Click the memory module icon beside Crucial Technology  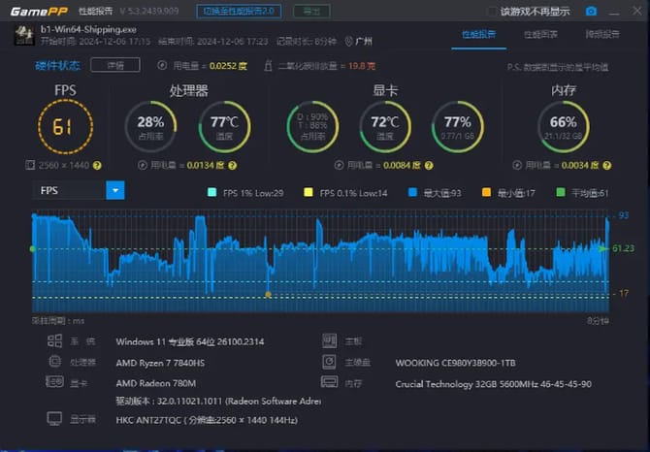[329, 381]
